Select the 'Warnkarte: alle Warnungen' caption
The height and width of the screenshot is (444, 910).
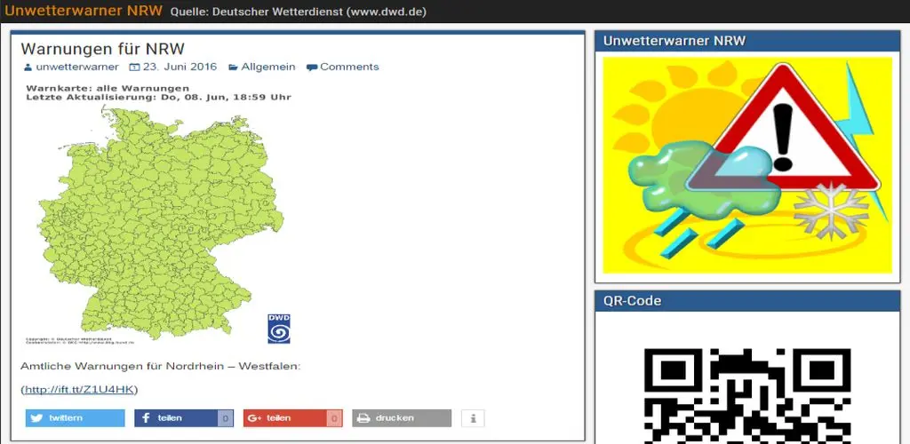coord(108,88)
